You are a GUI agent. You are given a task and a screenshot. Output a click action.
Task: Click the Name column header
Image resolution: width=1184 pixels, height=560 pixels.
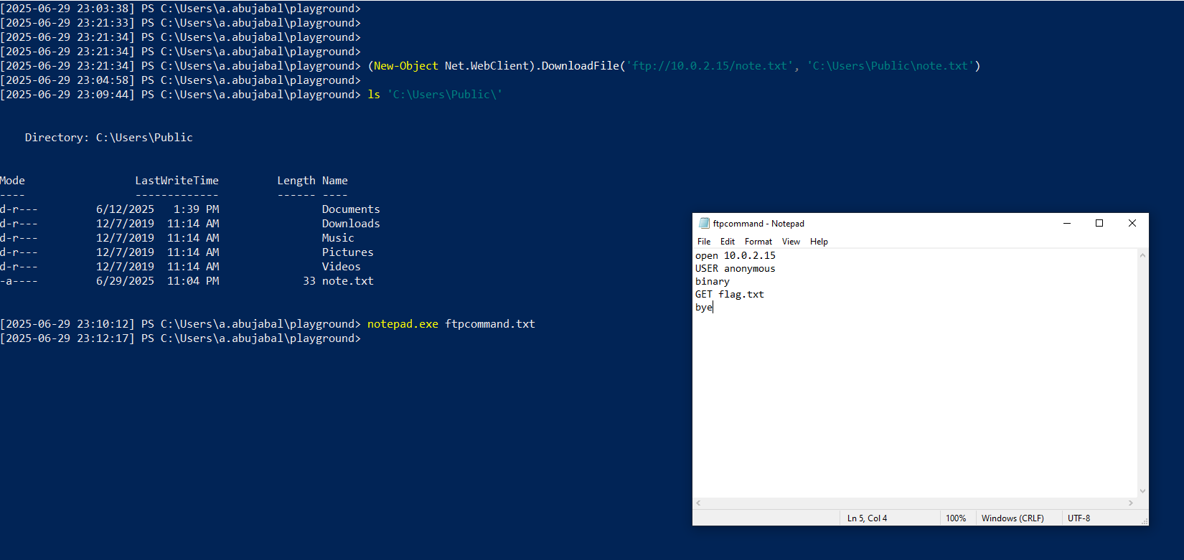(x=335, y=181)
